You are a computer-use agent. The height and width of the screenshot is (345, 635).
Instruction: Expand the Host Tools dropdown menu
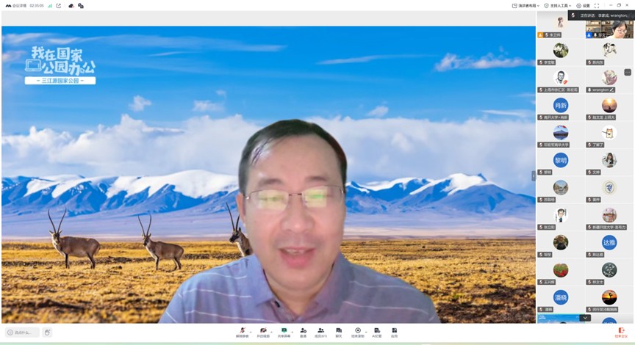tap(562, 5)
